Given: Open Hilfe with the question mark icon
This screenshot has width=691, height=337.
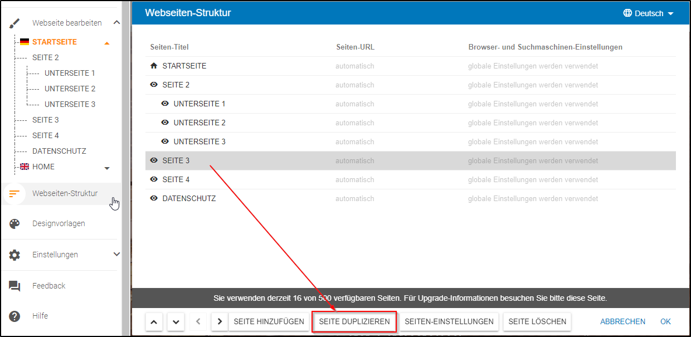Looking at the screenshot, I should [14, 316].
